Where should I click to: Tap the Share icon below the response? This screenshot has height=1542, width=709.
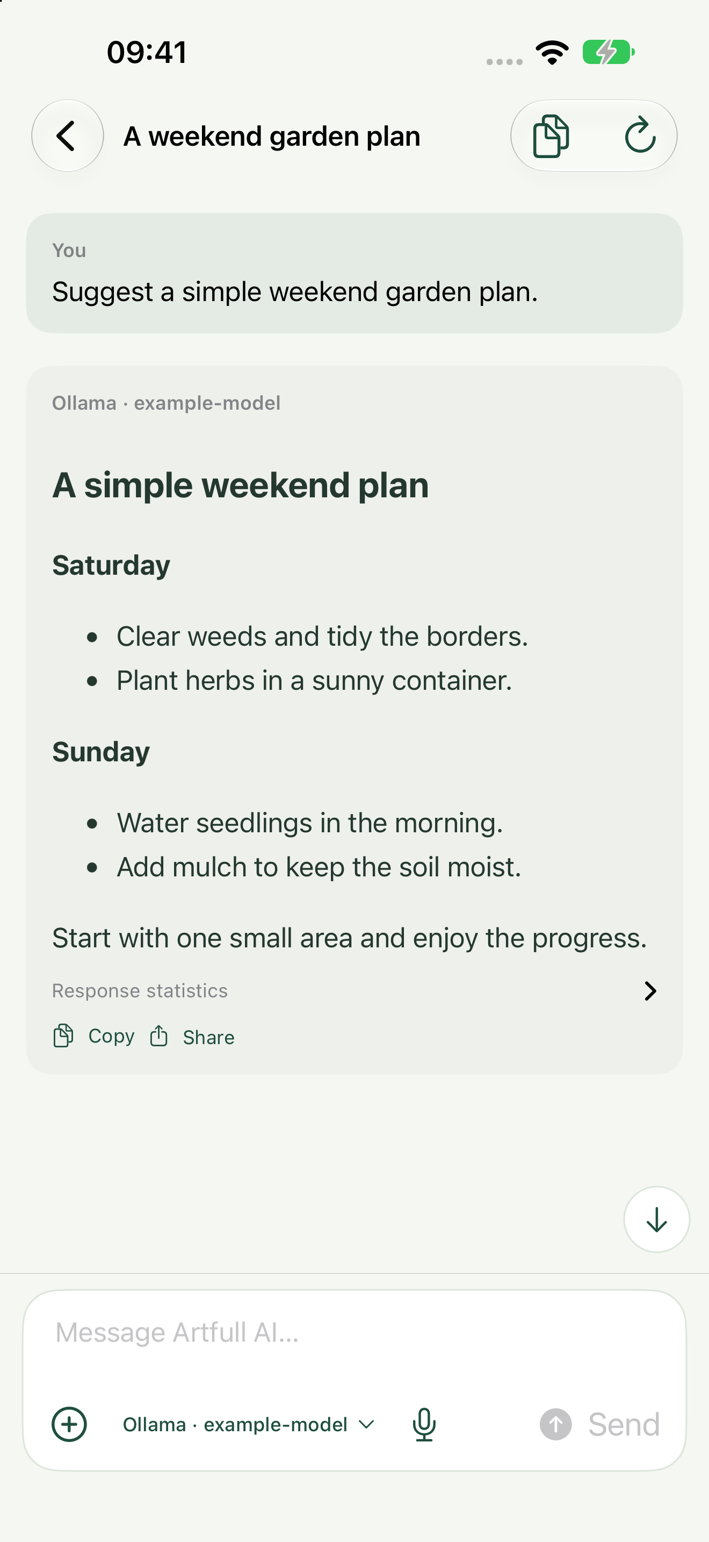(158, 1036)
